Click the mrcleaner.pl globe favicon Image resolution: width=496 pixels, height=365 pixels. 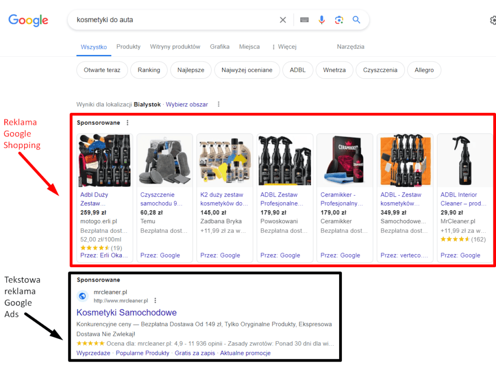click(x=82, y=296)
